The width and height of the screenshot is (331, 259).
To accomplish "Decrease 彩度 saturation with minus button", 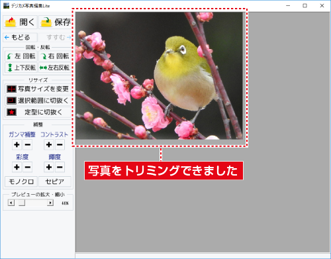I will [27, 167].
